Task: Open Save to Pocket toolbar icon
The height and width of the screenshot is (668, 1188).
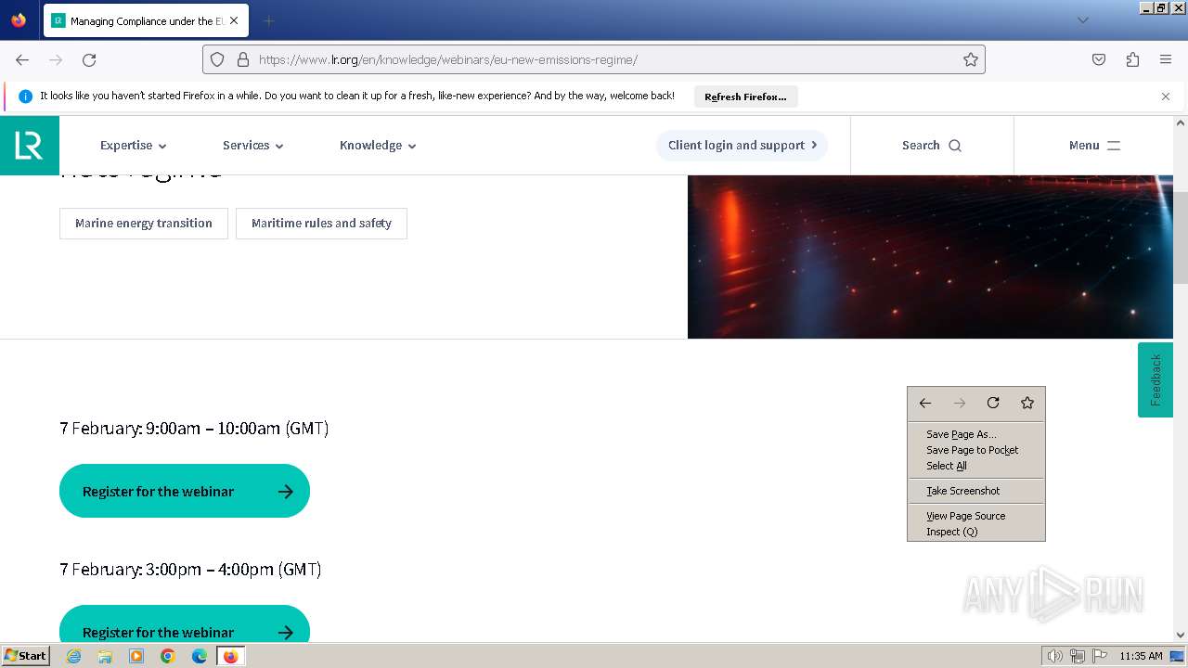Action: (1099, 59)
